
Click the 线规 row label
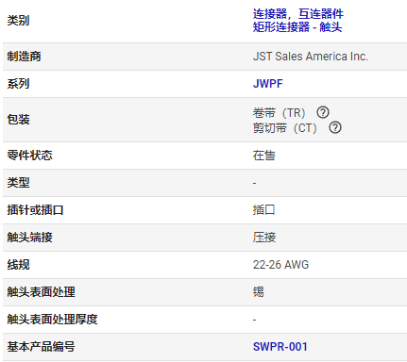click(x=18, y=265)
